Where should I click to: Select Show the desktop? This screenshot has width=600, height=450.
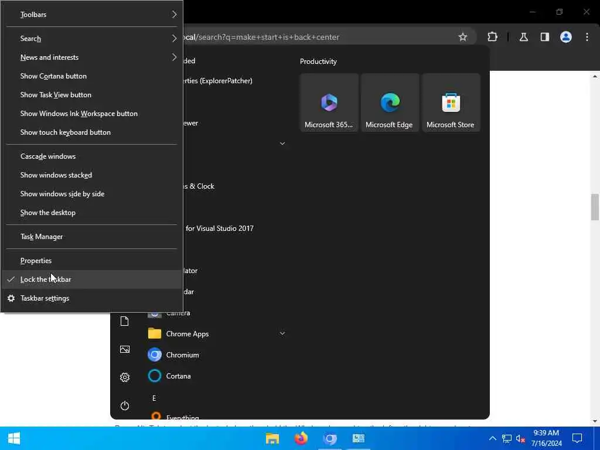(x=92, y=213)
